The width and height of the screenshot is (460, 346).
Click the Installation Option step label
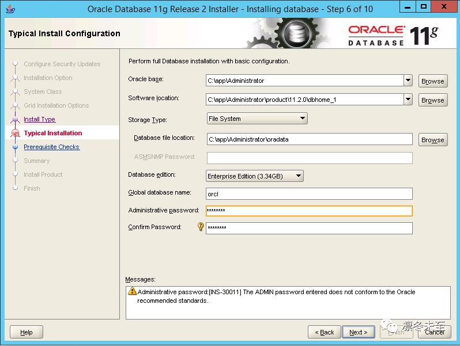point(48,78)
